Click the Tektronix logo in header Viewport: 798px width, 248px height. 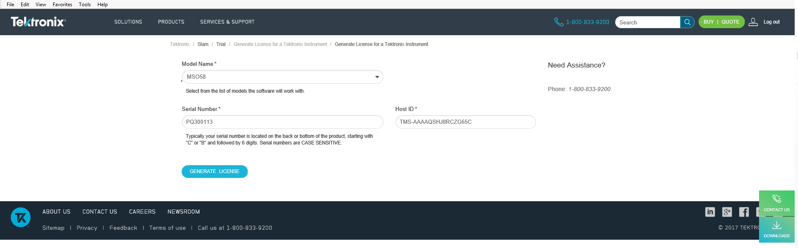(x=38, y=22)
